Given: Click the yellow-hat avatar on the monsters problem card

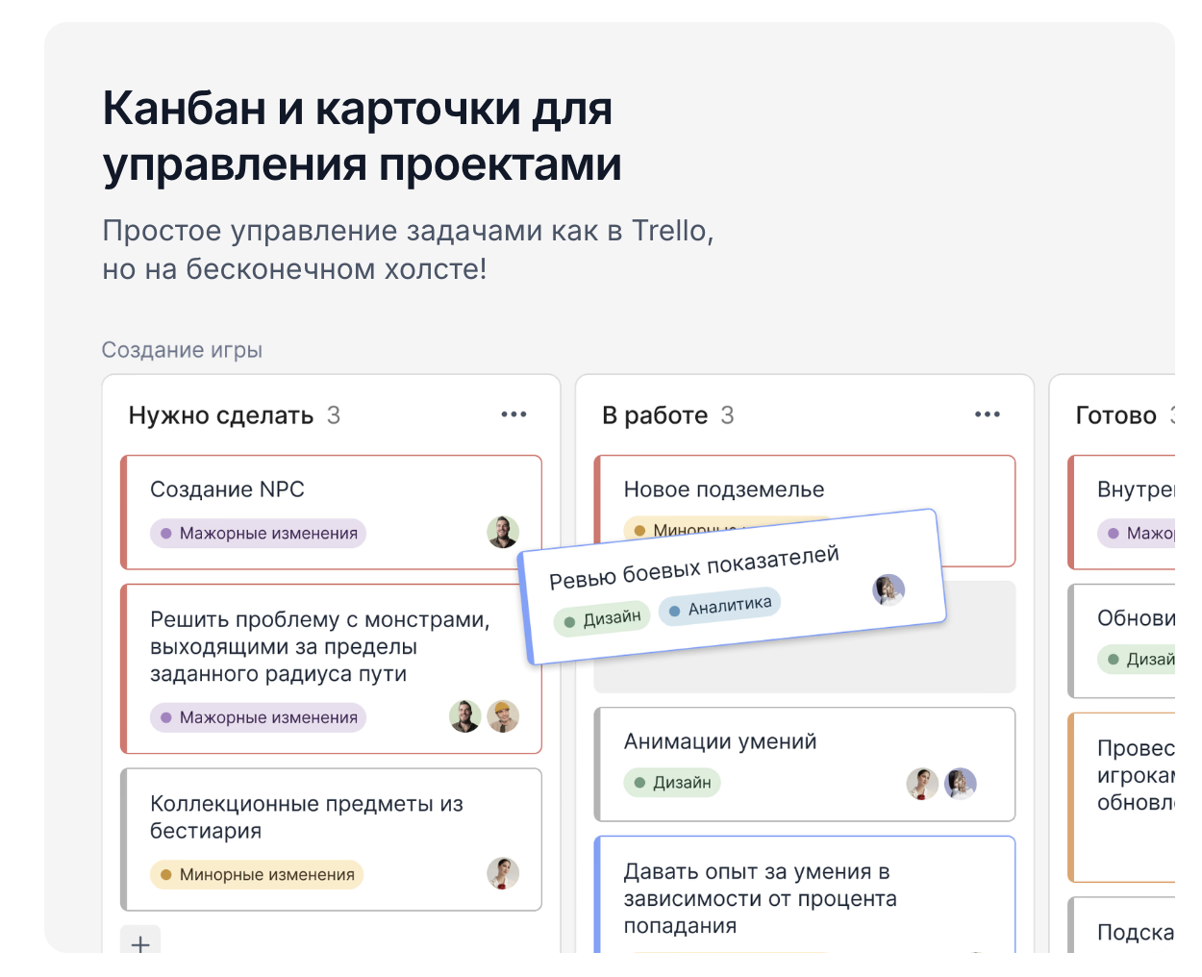Looking at the screenshot, I should [503, 716].
